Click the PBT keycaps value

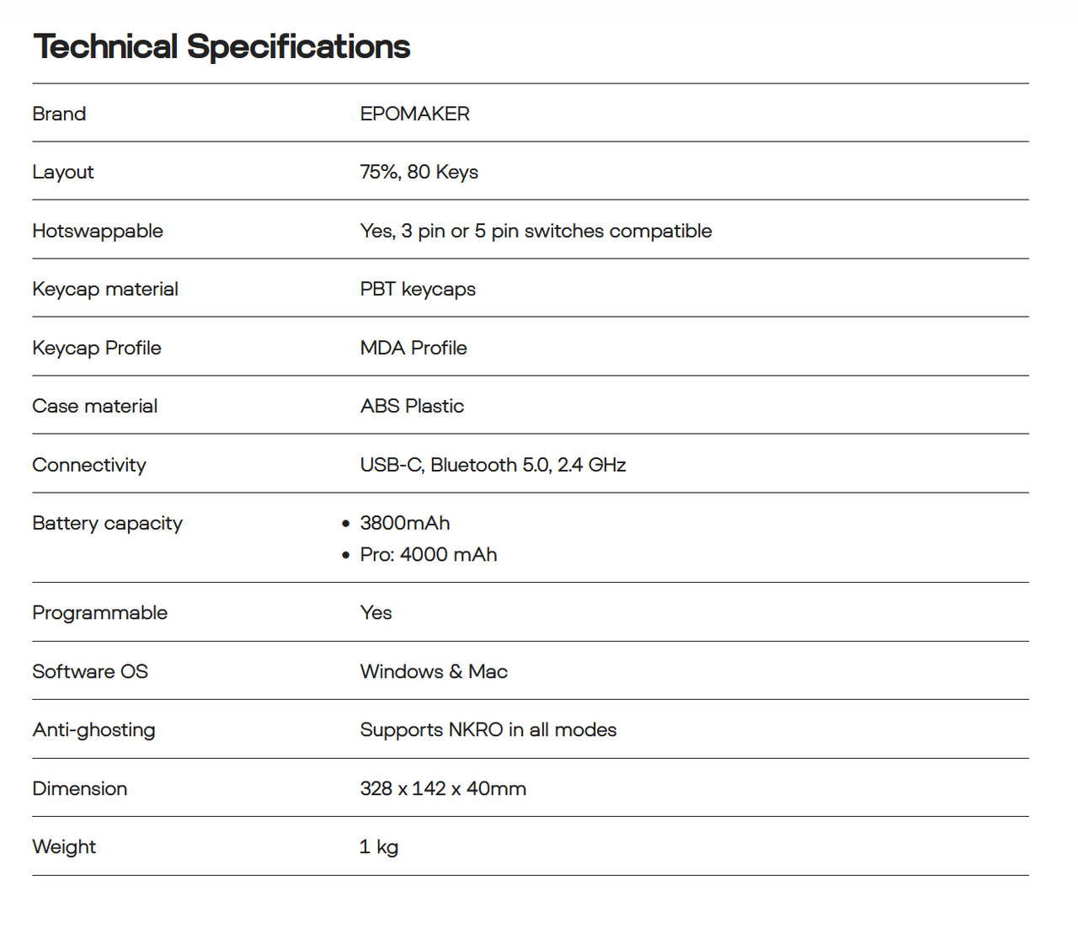click(418, 289)
